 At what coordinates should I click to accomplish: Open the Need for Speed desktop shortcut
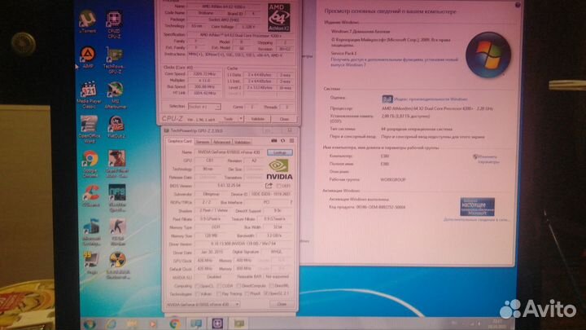(x=117, y=198)
